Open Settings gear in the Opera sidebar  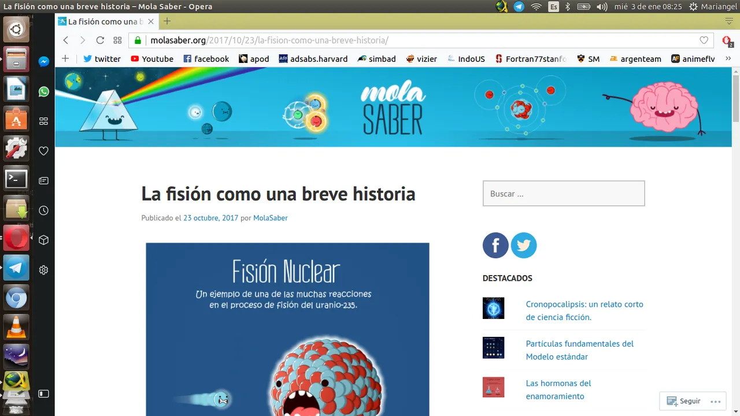(43, 270)
